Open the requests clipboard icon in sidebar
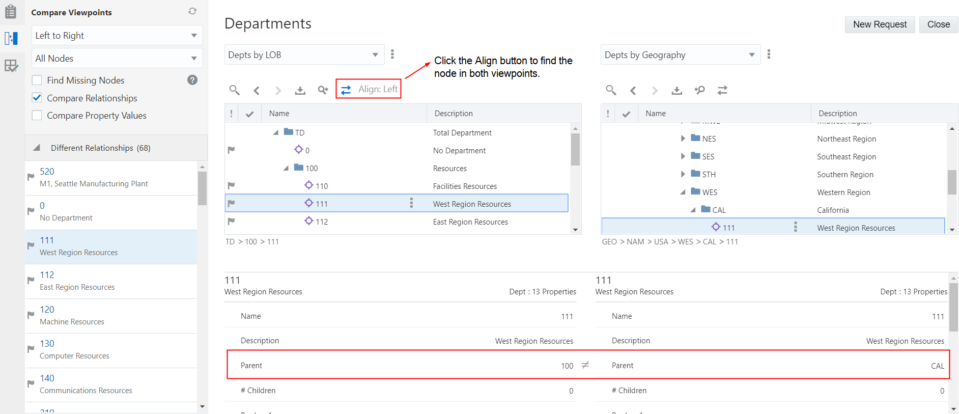The height and width of the screenshot is (414, 959). pyautogui.click(x=11, y=11)
